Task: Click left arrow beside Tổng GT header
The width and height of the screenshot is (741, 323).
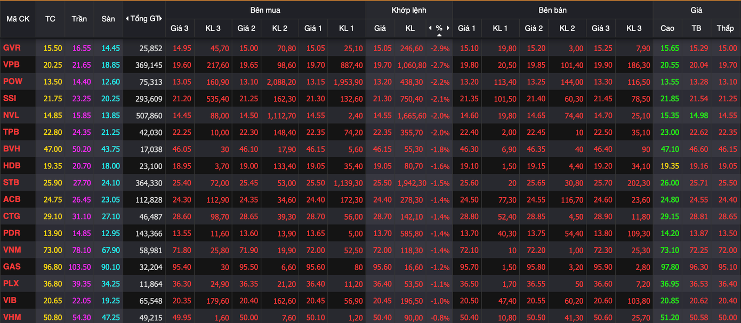Action: click(127, 19)
